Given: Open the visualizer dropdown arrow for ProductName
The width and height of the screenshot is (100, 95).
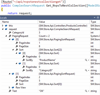Looking at the screenshot, I should [88, 60].
